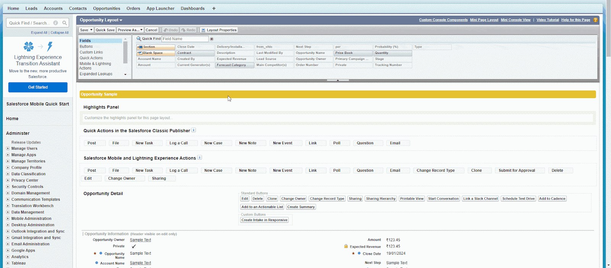
Task: Select Buttons in the palette category list
Action: pos(86,47)
